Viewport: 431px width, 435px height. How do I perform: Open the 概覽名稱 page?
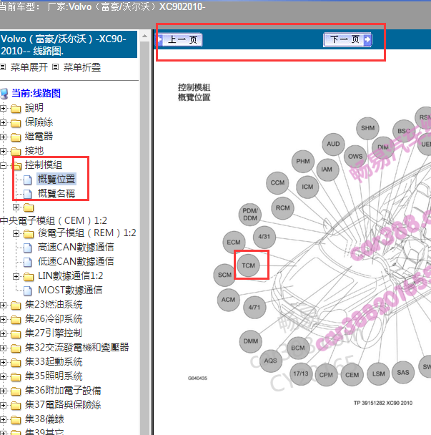coord(56,194)
